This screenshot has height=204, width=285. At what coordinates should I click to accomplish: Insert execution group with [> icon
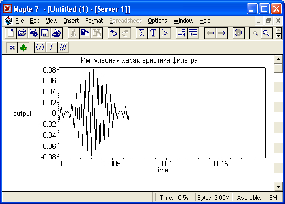click(165, 33)
